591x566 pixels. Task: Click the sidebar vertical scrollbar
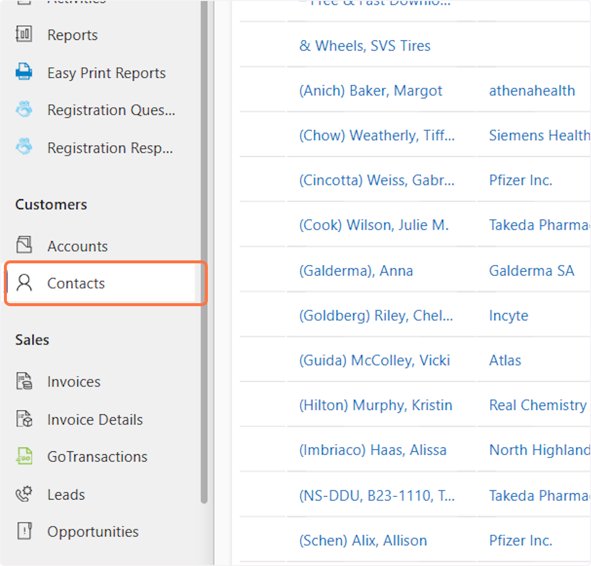pyautogui.click(x=204, y=252)
